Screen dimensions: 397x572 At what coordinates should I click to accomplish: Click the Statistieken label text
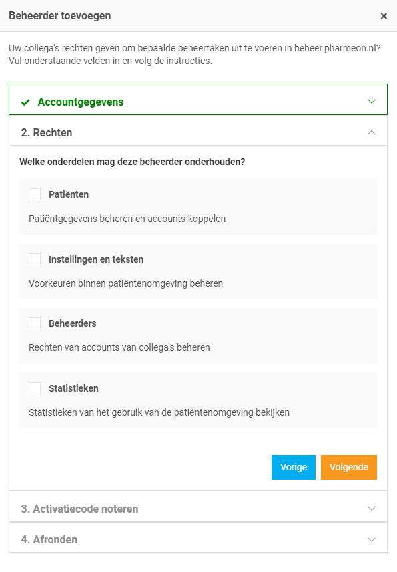pyautogui.click(x=73, y=388)
